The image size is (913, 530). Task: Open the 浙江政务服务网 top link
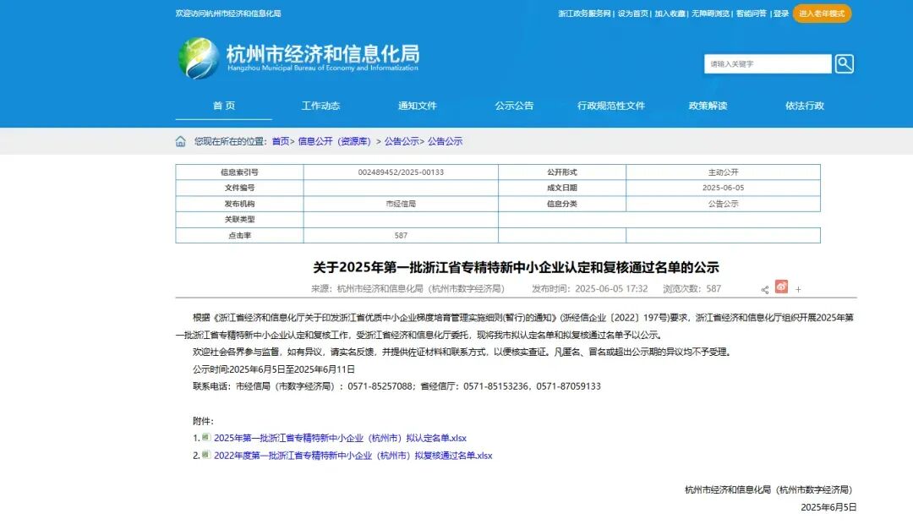coord(584,14)
